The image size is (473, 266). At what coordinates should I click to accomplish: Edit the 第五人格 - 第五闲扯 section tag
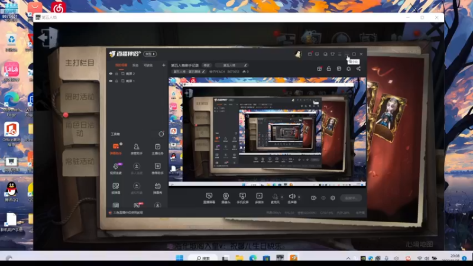click(x=189, y=72)
